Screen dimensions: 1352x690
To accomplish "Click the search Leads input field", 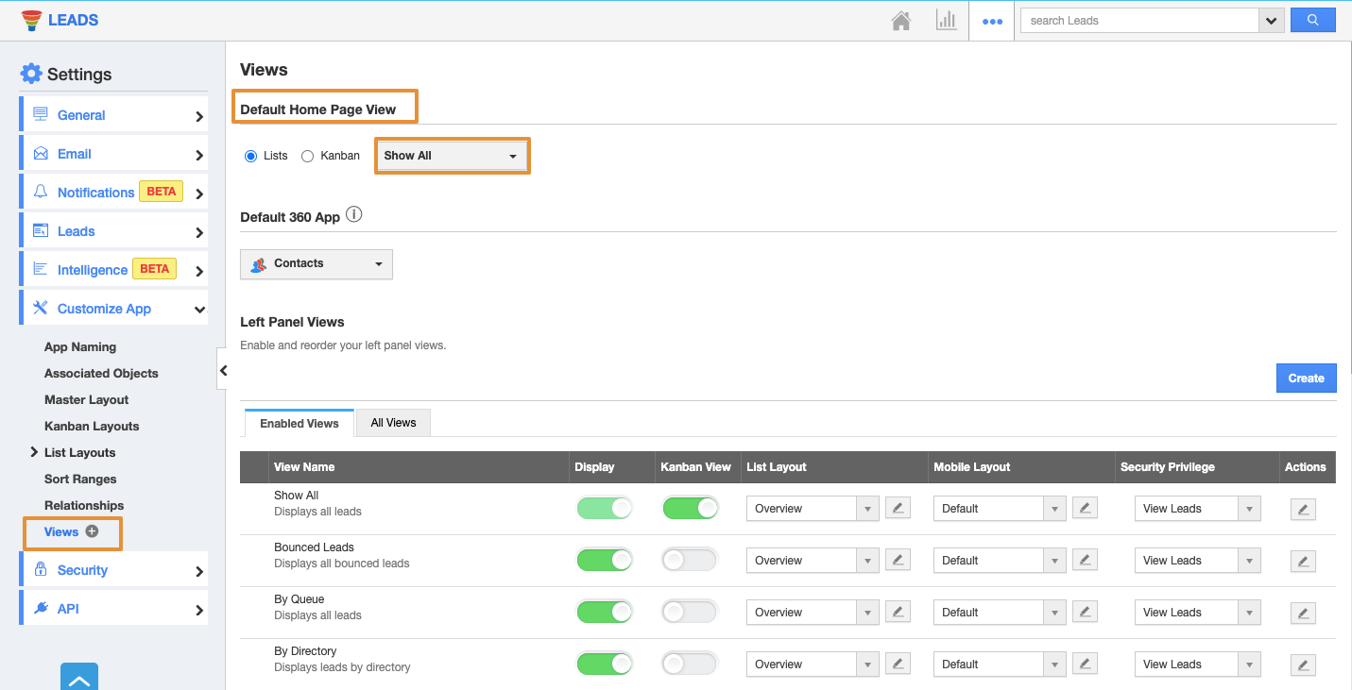I will click(1139, 21).
